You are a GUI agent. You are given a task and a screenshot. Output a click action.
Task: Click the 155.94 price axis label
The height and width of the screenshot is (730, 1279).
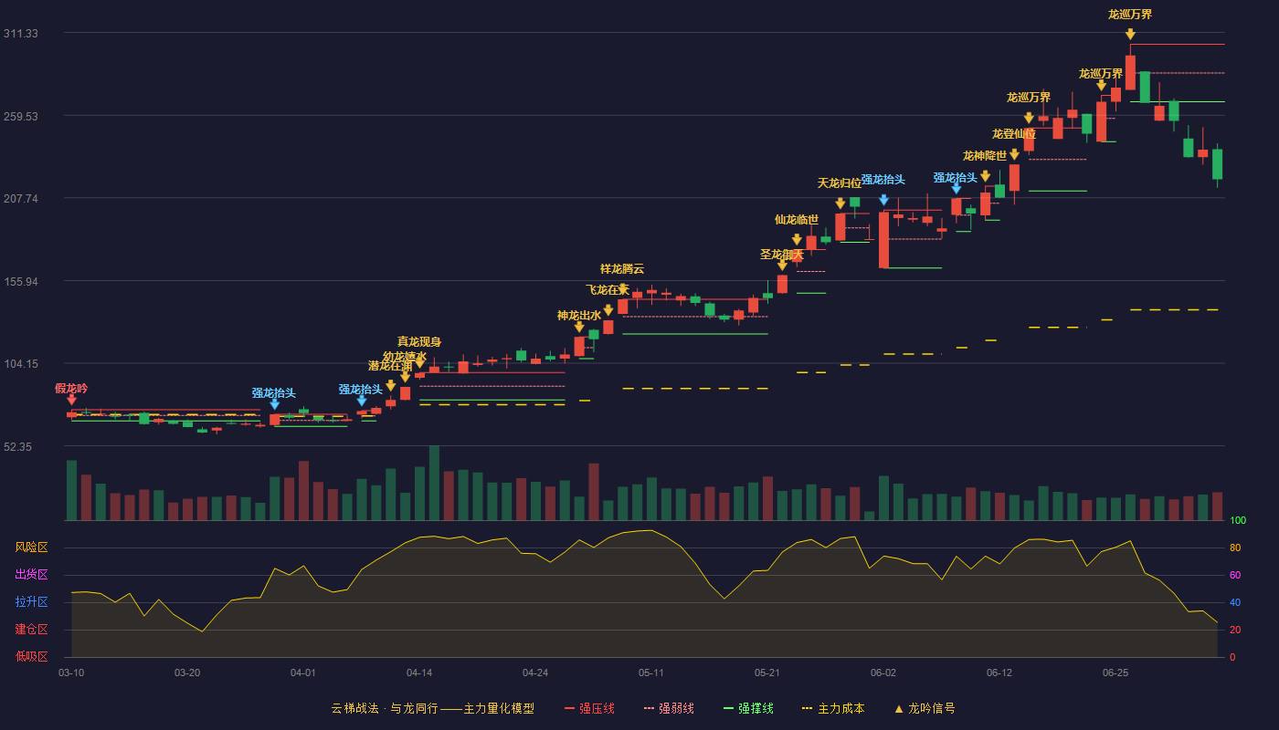20,282
